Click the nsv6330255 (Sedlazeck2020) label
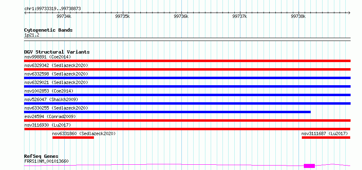Viewport: 362px width, 170px height. (x=56, y=108)
